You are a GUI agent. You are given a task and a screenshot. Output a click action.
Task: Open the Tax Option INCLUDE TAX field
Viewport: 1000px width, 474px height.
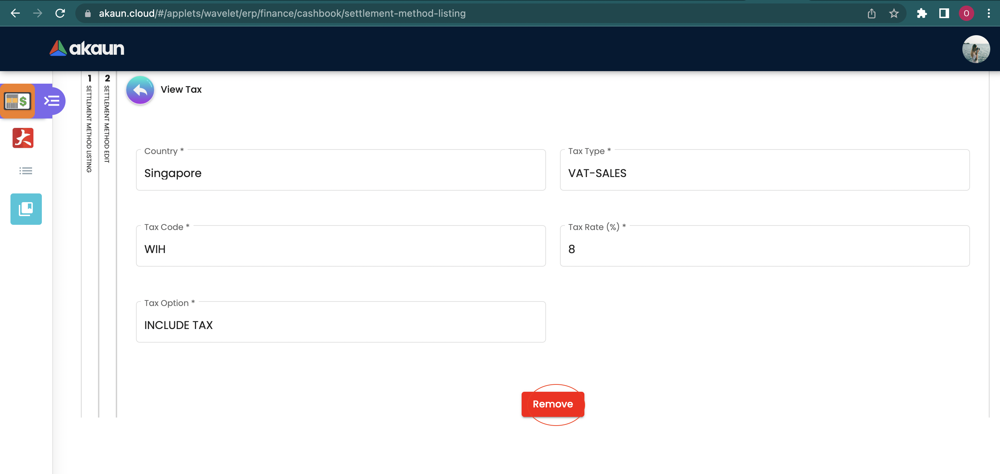[340, 325]
